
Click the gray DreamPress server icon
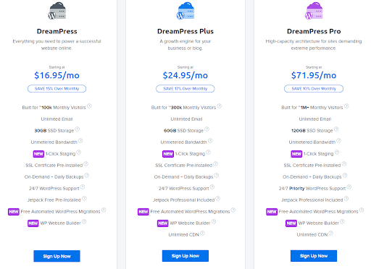tap(57, 11)
